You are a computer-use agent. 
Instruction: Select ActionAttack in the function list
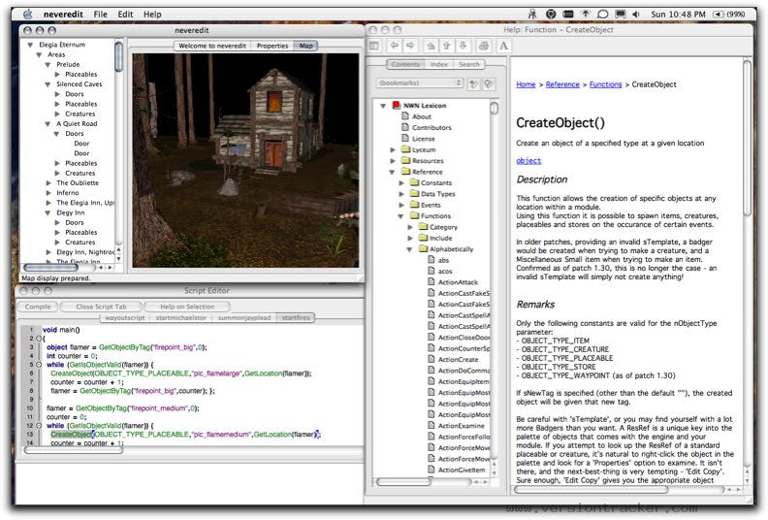tap(456, 280)
